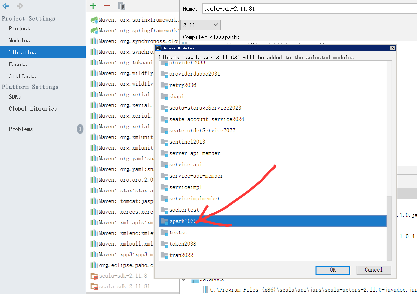This screenshot has width=417, height=294.
Task: Click scala-sdk-2.11.8 library icon
Action: click(94, 276)
